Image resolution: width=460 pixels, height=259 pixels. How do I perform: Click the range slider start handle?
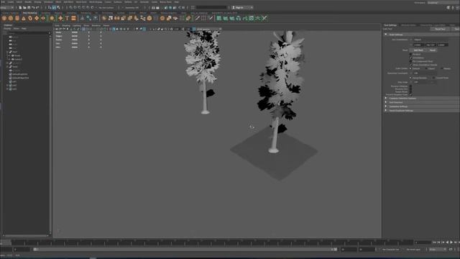(35, 250)
